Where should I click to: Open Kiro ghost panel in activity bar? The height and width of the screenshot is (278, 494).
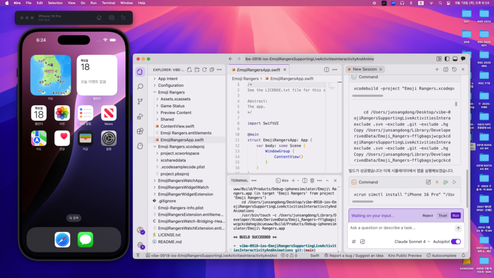click(x=140, y=146)
